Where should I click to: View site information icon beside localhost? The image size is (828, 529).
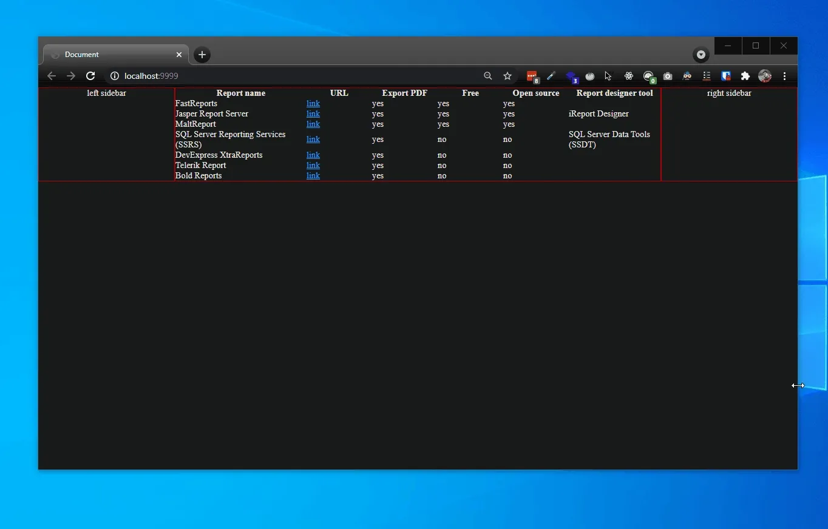(114, 76)
